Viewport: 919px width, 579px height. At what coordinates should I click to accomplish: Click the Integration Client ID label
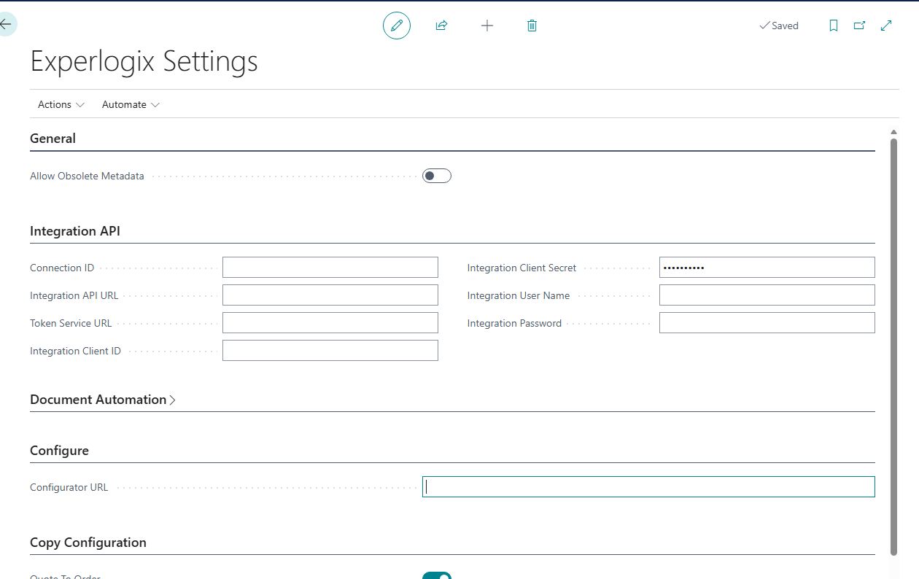pos(75,351)
